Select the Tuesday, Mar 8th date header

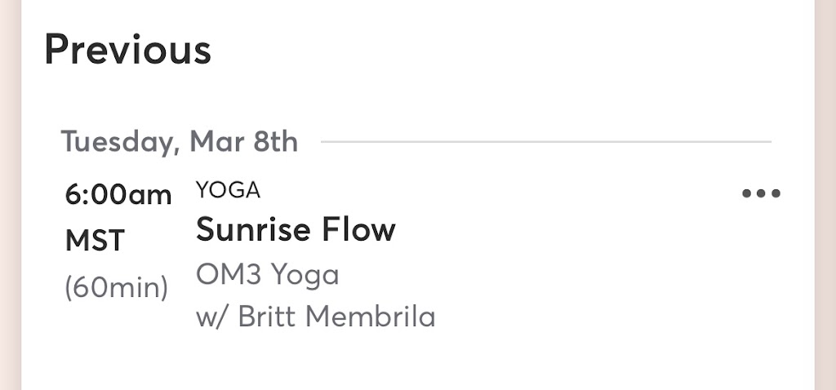(x=180, y=142)
